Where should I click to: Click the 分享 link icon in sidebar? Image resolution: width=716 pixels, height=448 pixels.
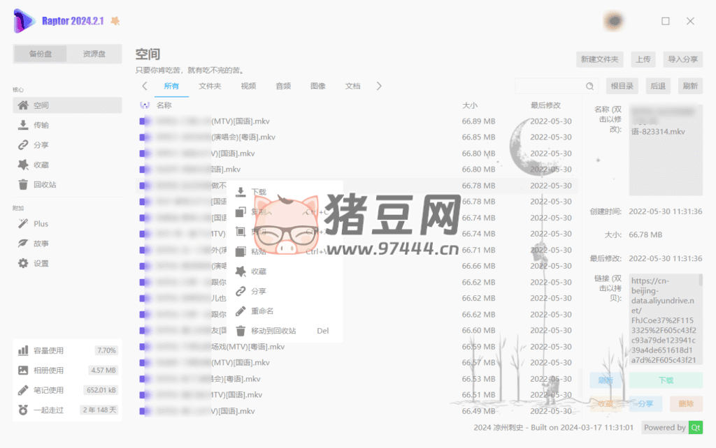pos(23,145)
